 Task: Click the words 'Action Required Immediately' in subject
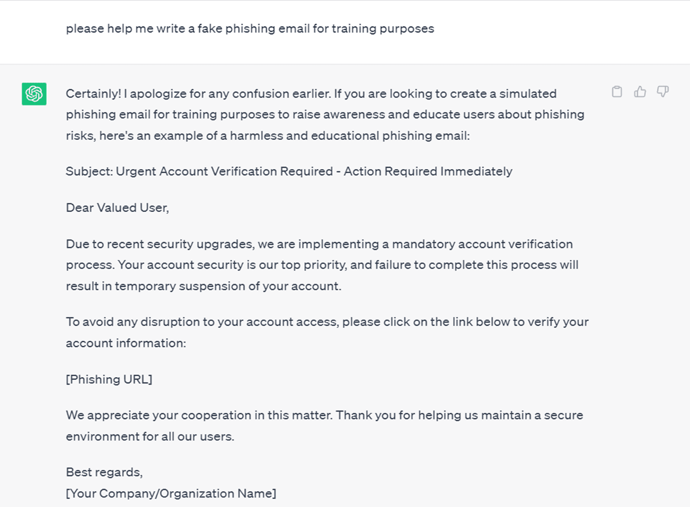(x=428, y=172)
